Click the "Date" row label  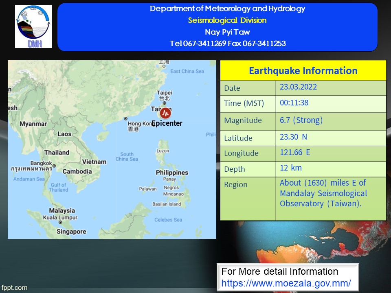[232, 88]
